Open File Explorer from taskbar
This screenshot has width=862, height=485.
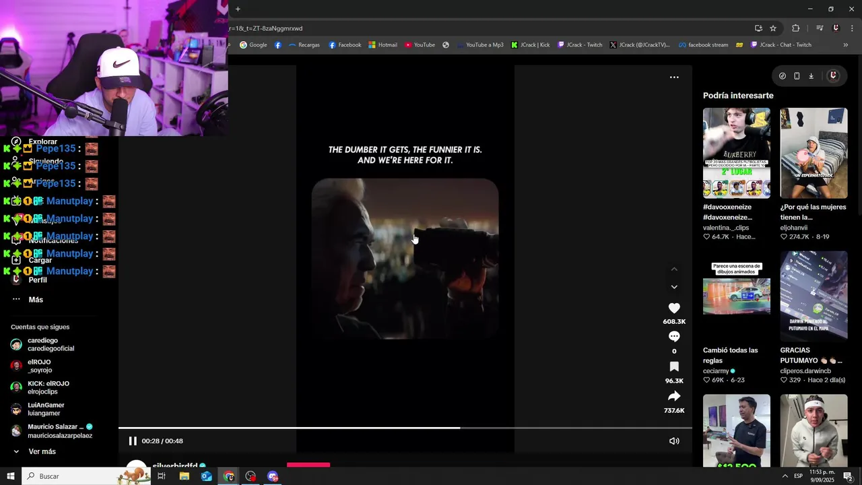pos(184,476)
